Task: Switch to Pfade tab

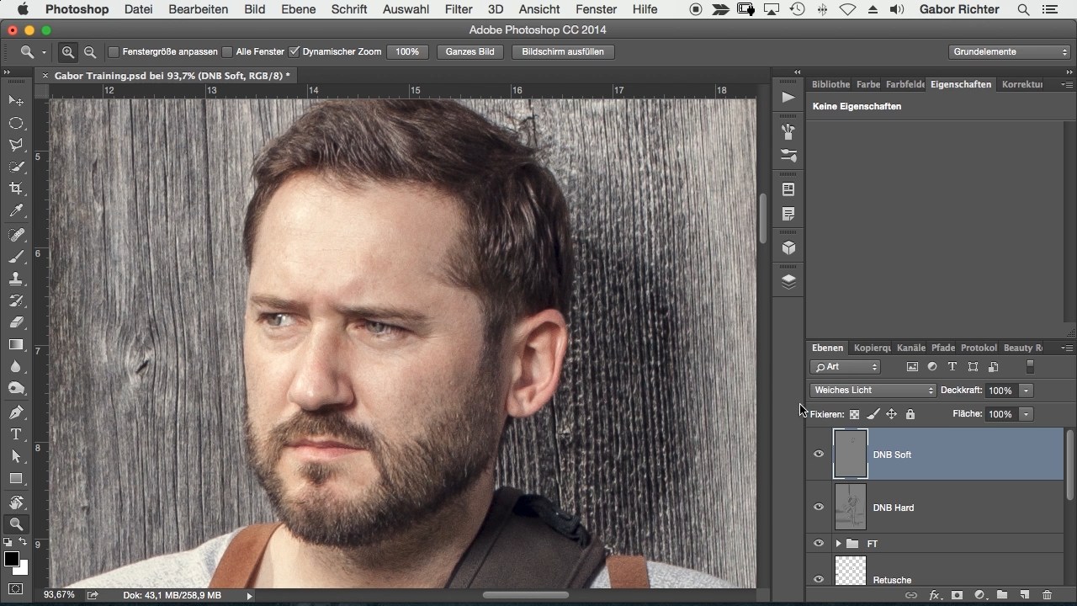Action: (x=943, y=348)
